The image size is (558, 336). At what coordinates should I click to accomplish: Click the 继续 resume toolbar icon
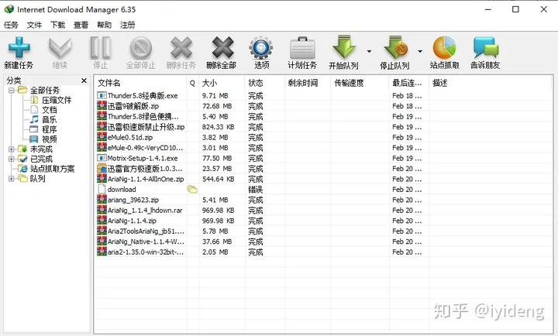coord(60,48)
